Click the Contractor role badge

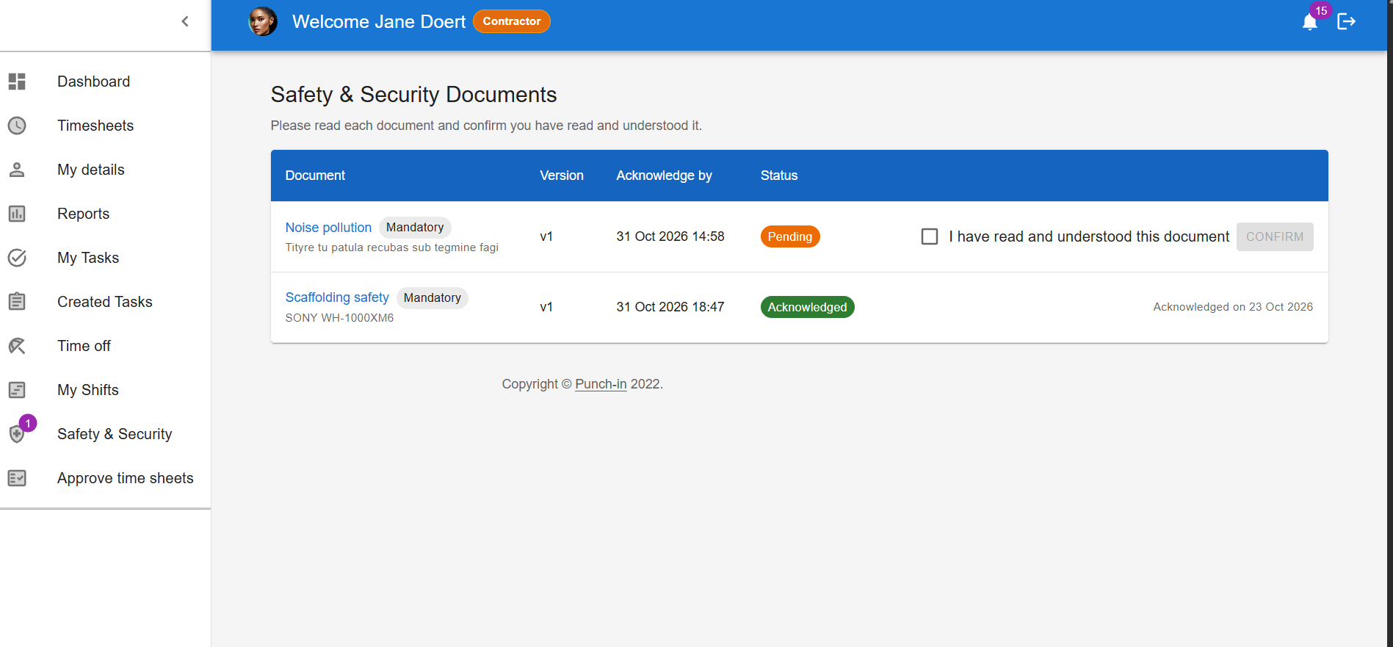512,21
